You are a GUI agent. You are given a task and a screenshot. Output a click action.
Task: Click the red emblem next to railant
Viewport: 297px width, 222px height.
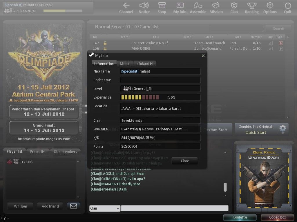pyautogui.click(x=10, y=162)
